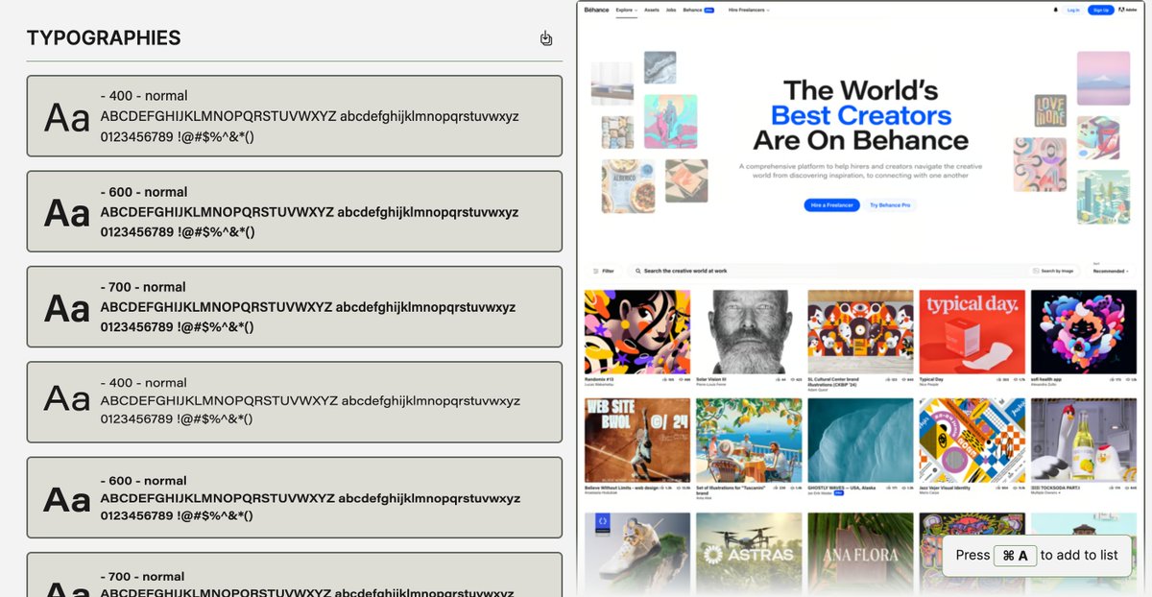Open the sofi health app thumbnail
Image resolution: width=1152 pixels, height=597 pixels.
click(1083, 332)
